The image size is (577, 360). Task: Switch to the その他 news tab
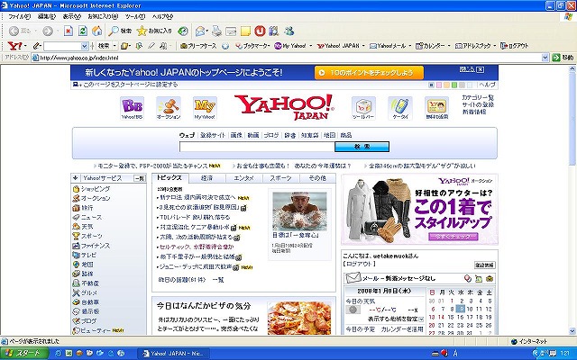point(317,178)
